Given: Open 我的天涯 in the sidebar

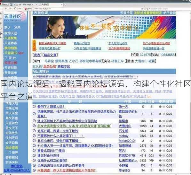Looking at the screenshot, I should point(11,33).
